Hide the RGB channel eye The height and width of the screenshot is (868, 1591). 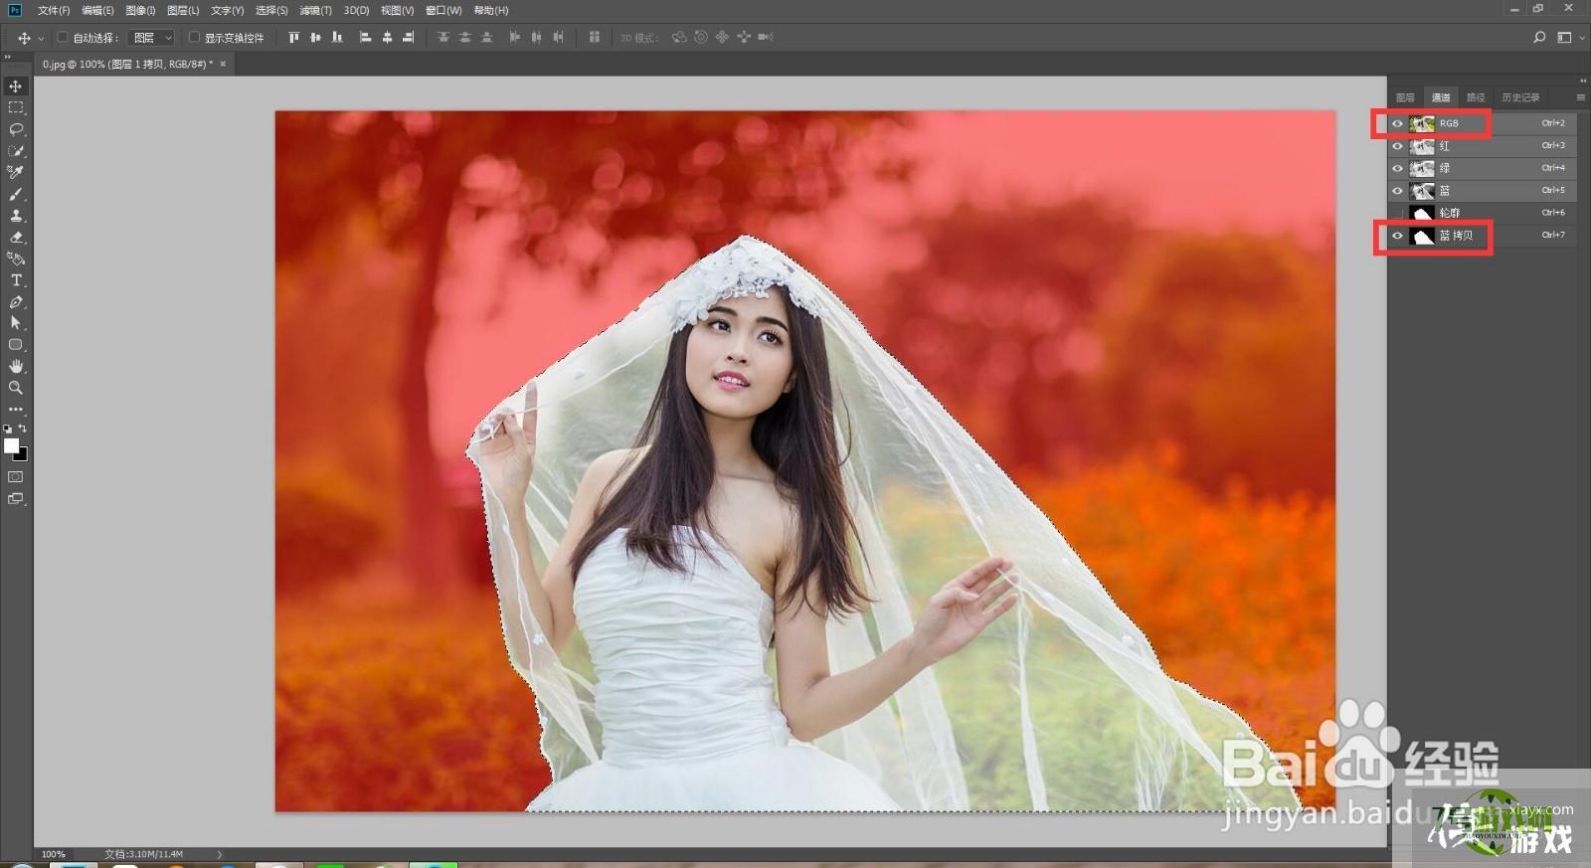[1397, 123]
